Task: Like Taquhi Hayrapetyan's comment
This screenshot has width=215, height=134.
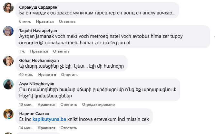Action: point(39,51)
